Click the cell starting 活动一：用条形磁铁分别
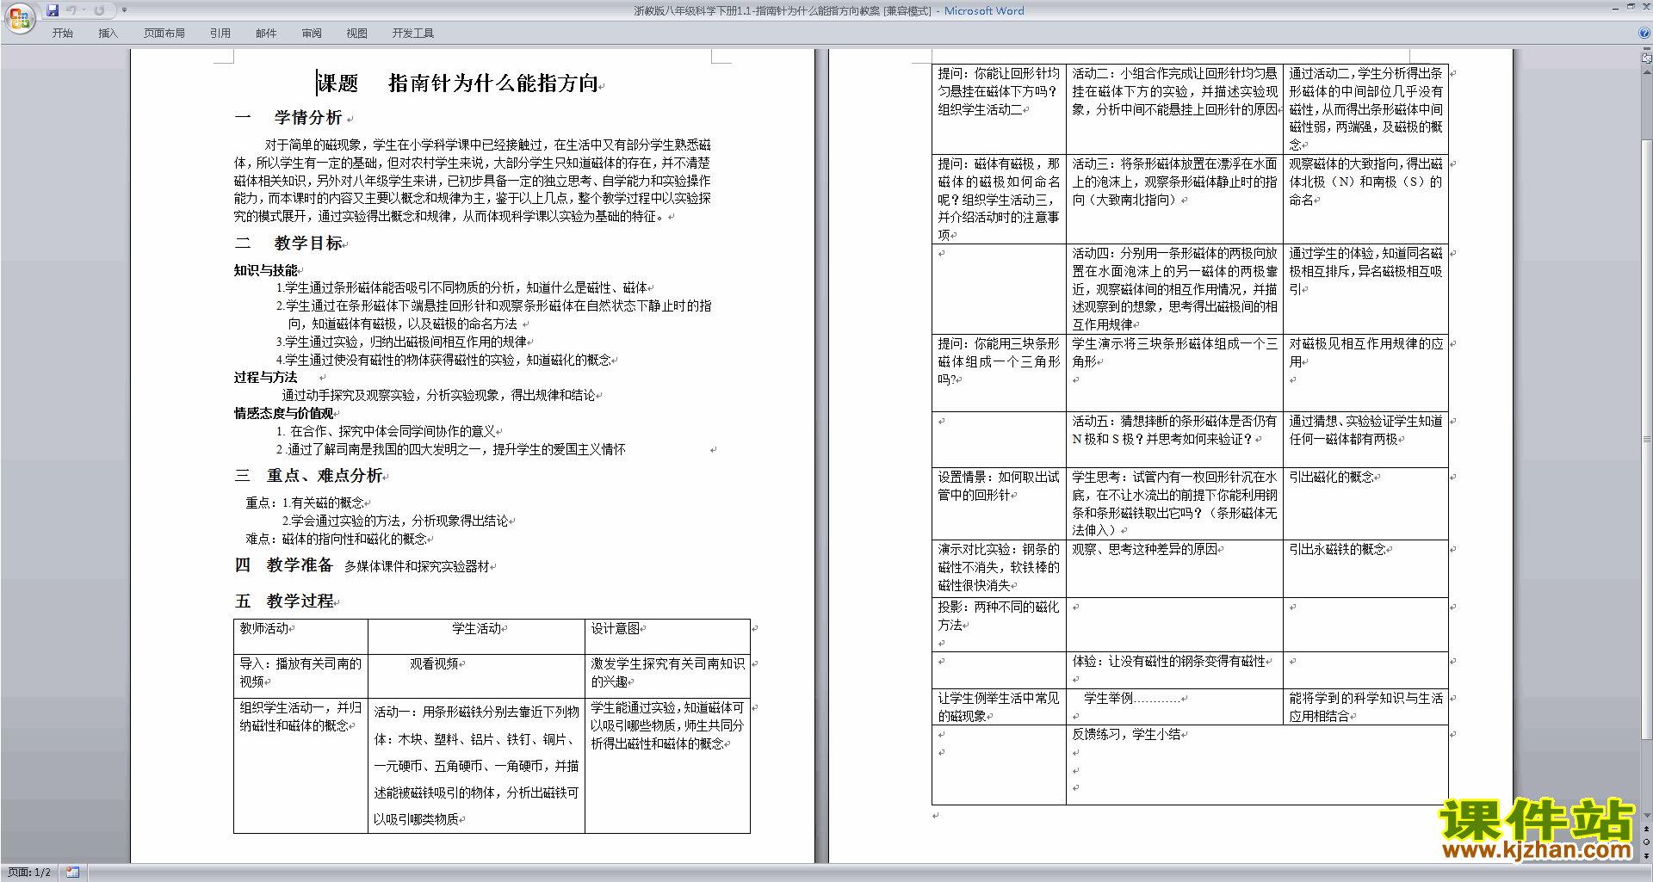1653x882 pixels. click(476, 765)
